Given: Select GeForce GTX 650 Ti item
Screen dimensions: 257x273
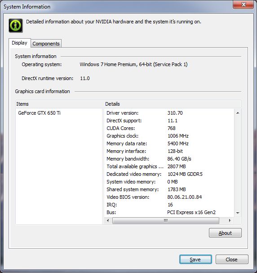Looking at the screenshot, I should point(39,113).
